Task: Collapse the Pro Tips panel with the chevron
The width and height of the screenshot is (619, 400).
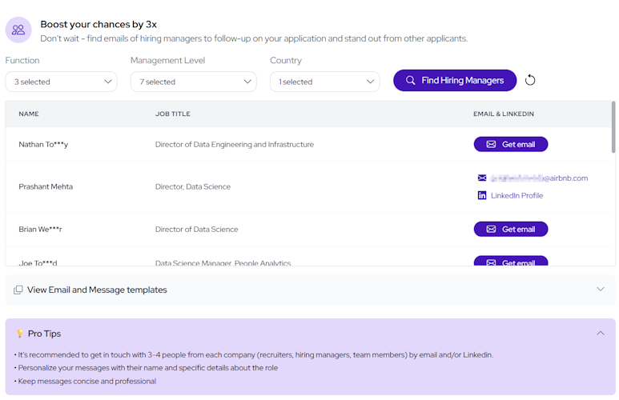Action: [601, 334]
